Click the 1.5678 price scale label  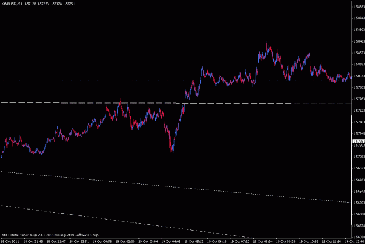359,180
